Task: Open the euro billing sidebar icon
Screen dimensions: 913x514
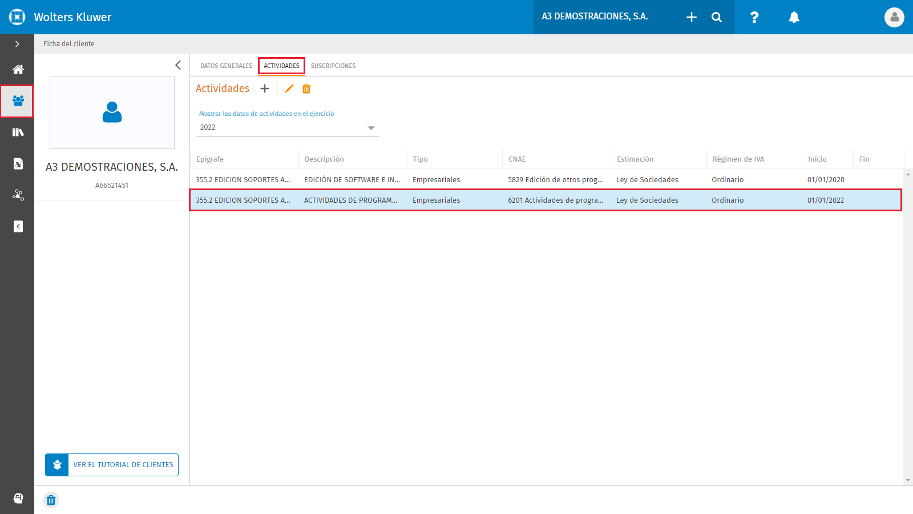Action: tap(18, 227)
